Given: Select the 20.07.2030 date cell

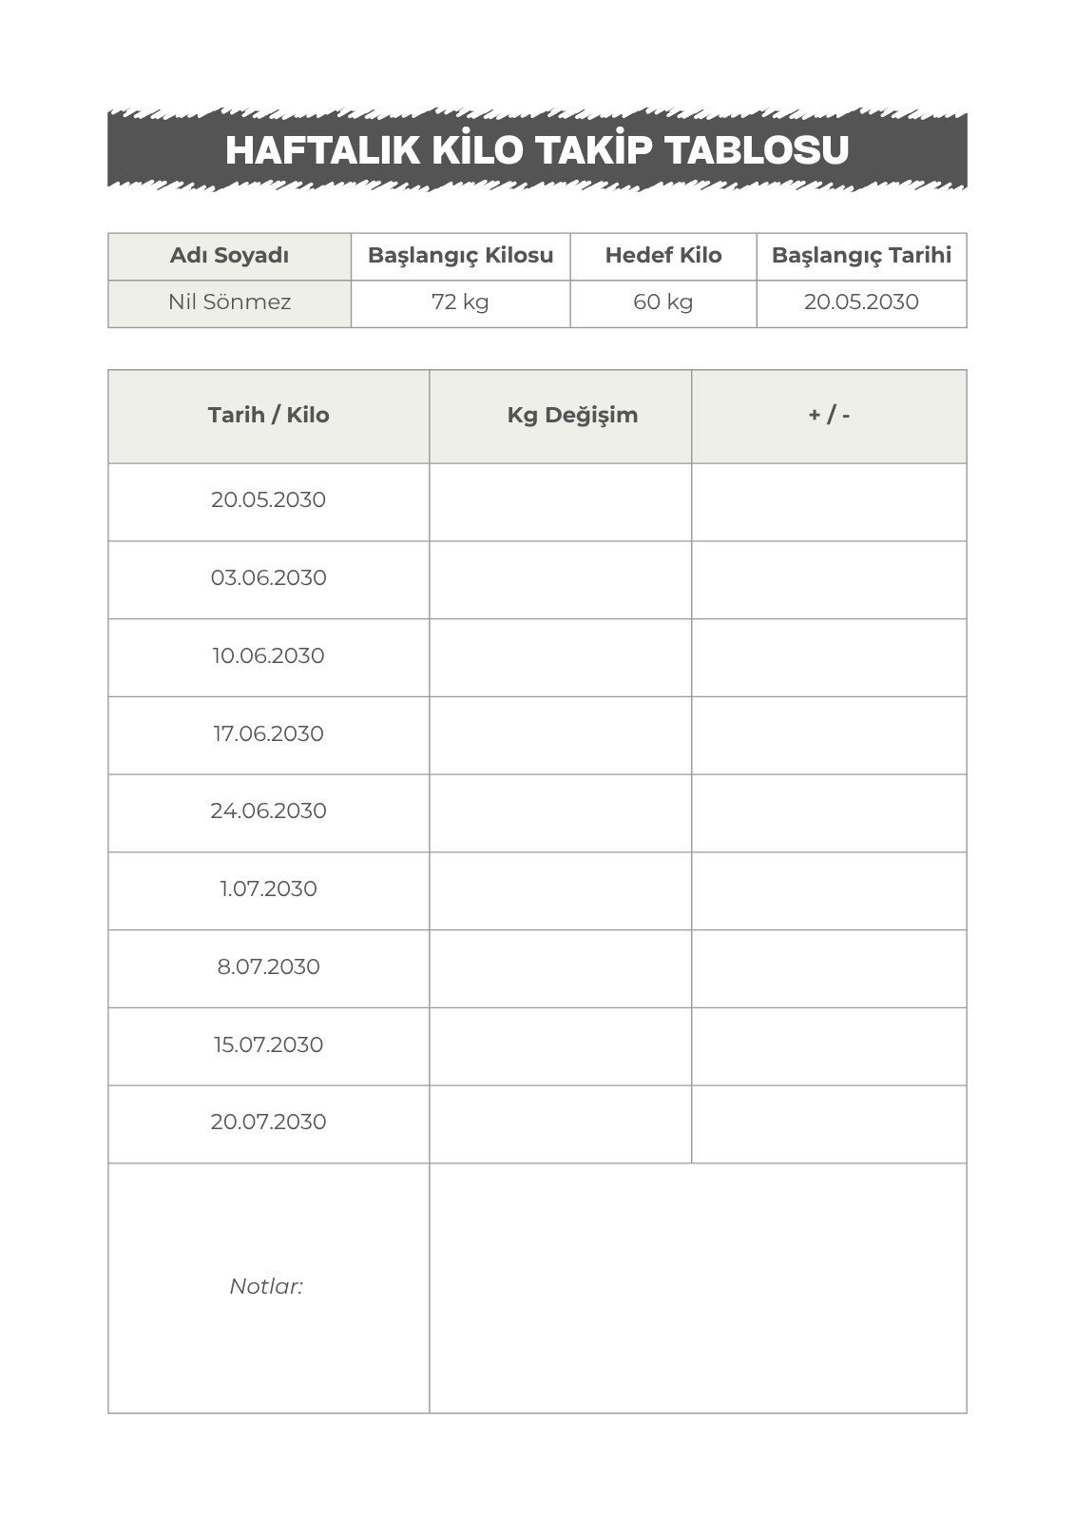Looking at the screenshot, I should pos(269,1124).
